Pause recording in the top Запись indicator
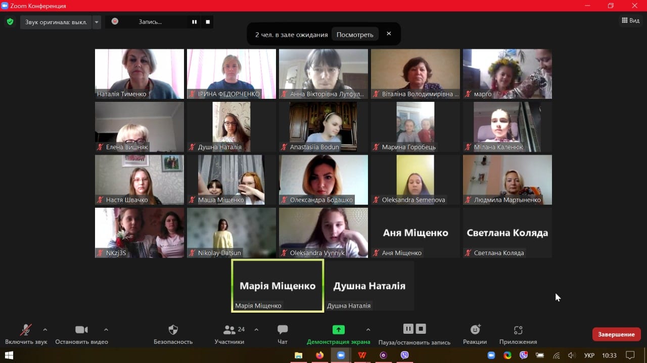Screen dimensions: 647x363 tap(194, 22)
